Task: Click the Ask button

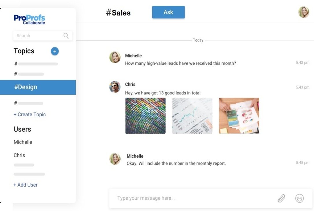Action: click(x=168, y=12)
